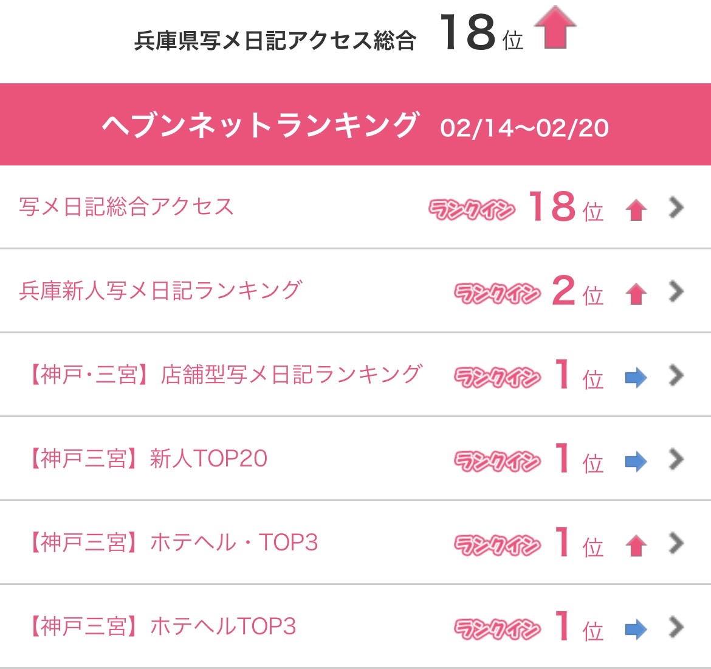Click the ランクイン badge in 写メ日記総合アクセス row
This screenshot has width=711, height=669.
tap(472, 210)
